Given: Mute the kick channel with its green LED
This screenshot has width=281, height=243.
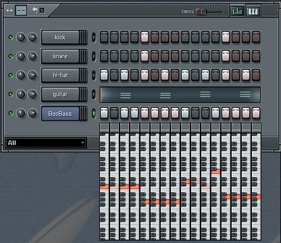Looking at the screenshot, I should pyautogui.click(x=11, y=37).
